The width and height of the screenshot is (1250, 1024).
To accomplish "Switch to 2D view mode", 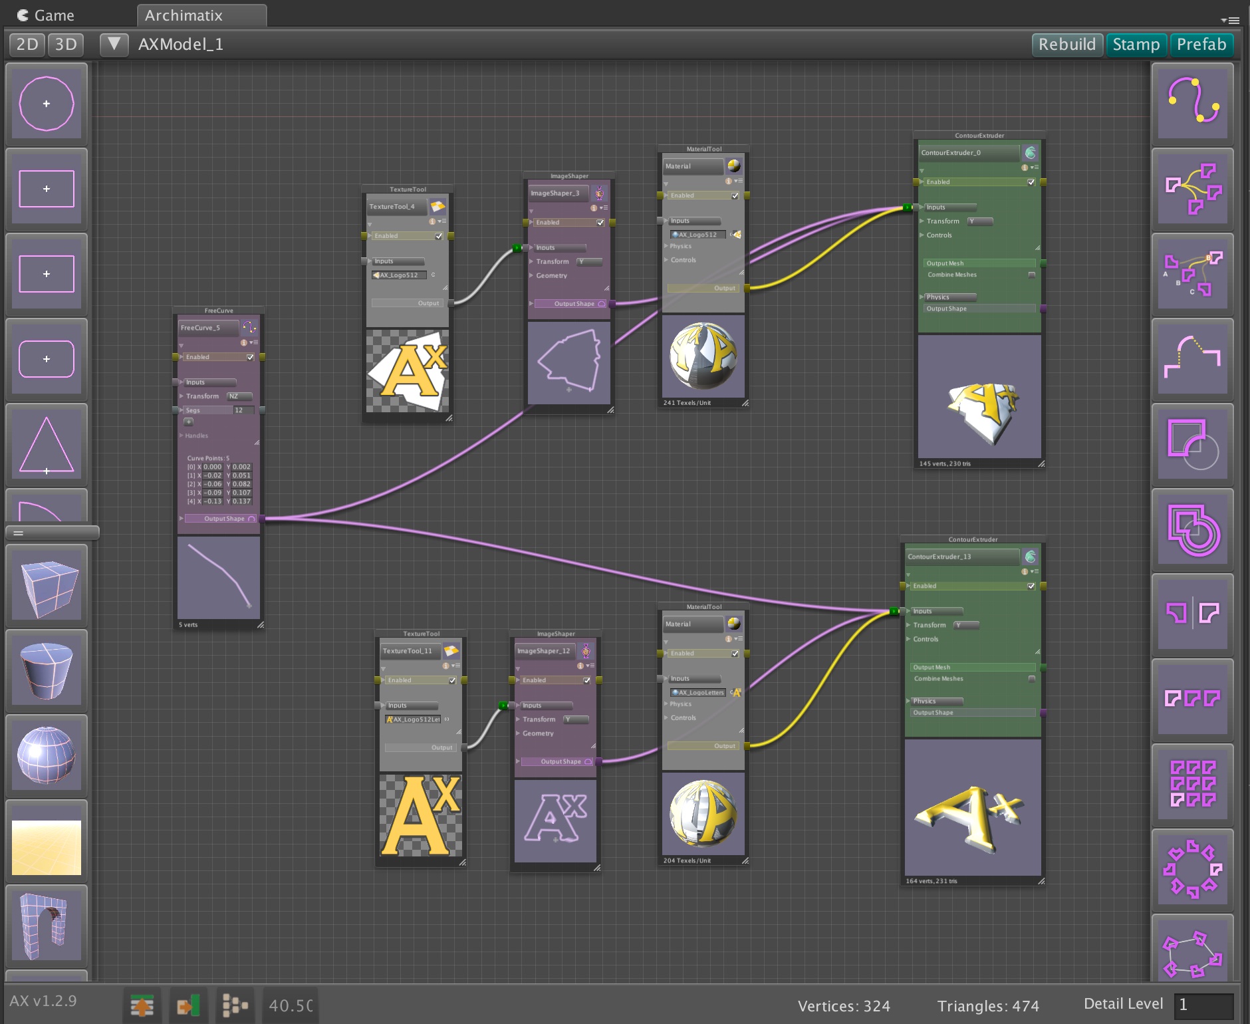I will [27, 45].
